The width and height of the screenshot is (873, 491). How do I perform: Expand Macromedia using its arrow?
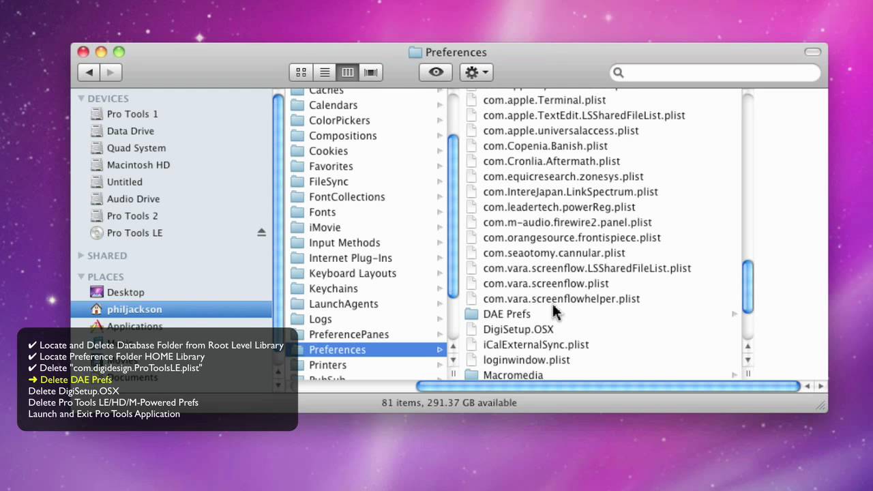click(x=735, y=375)
